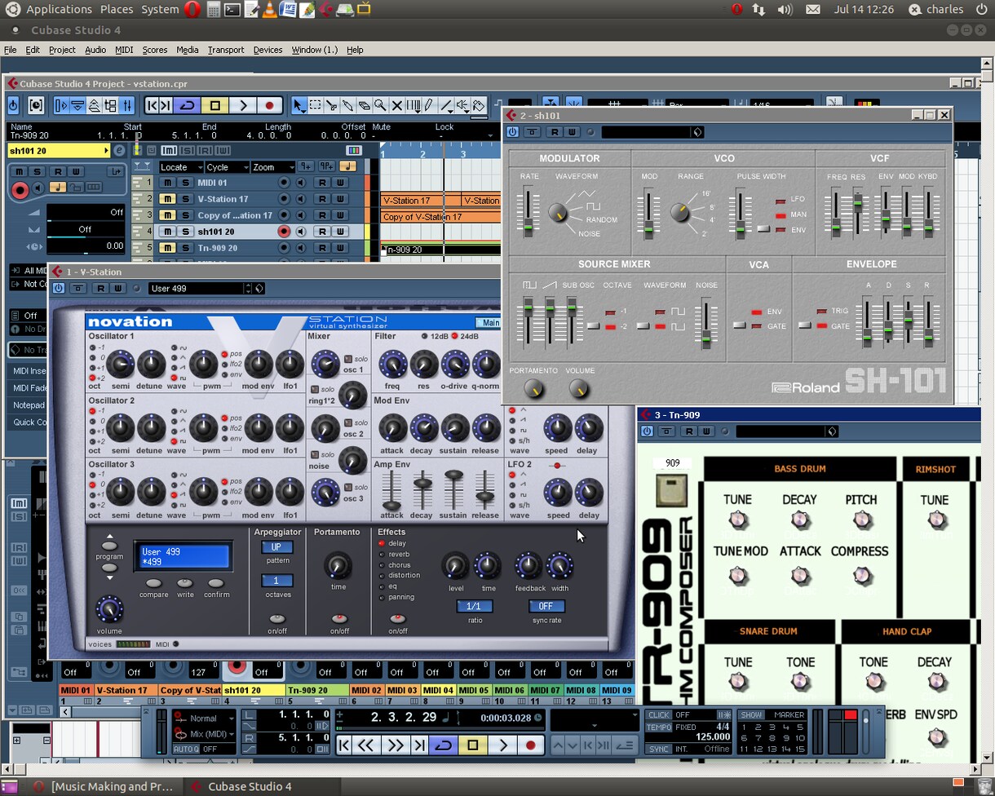Screen dimensions: 995x796
Task: Open the Devices menu
Action: (268, 50)
